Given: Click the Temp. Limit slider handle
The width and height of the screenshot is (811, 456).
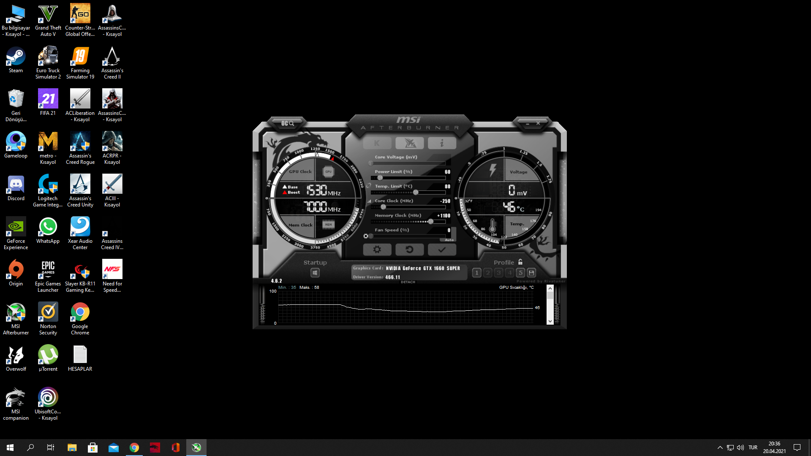Looking at the screenshot, I should 416,193.
